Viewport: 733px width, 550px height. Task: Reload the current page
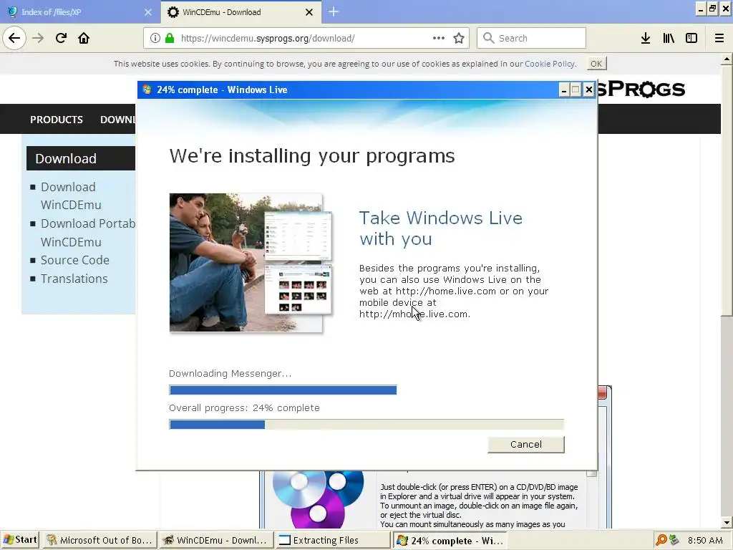pyautogui.click(x=61, y=38)
